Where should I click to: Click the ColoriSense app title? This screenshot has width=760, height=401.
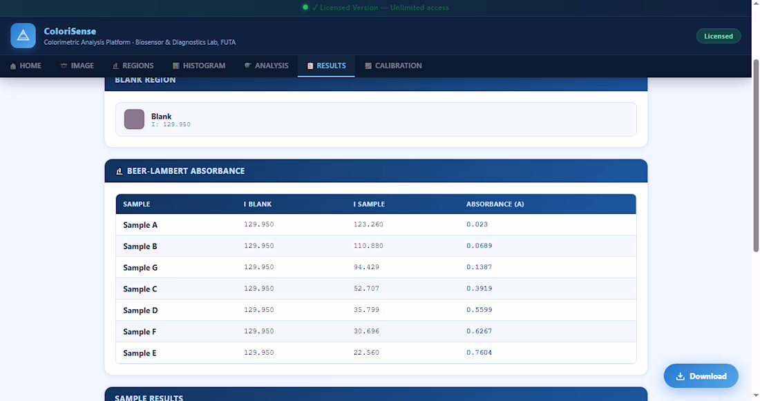[x=70, y=31]
